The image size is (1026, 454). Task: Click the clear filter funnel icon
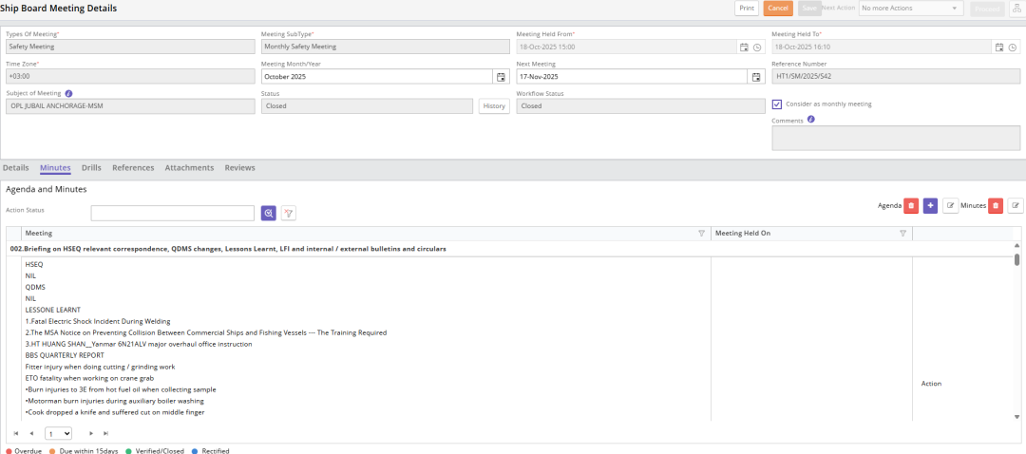point(289,214)
